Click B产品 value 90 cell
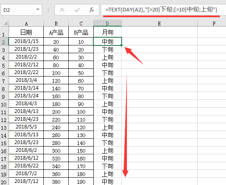Image resolution: width=226 pixels, height=185 pixels. point(81,104)
